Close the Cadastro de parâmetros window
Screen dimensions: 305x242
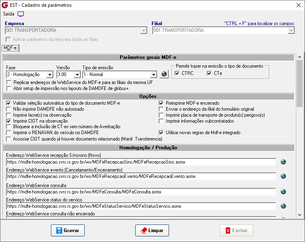click(x=299, y=5)
